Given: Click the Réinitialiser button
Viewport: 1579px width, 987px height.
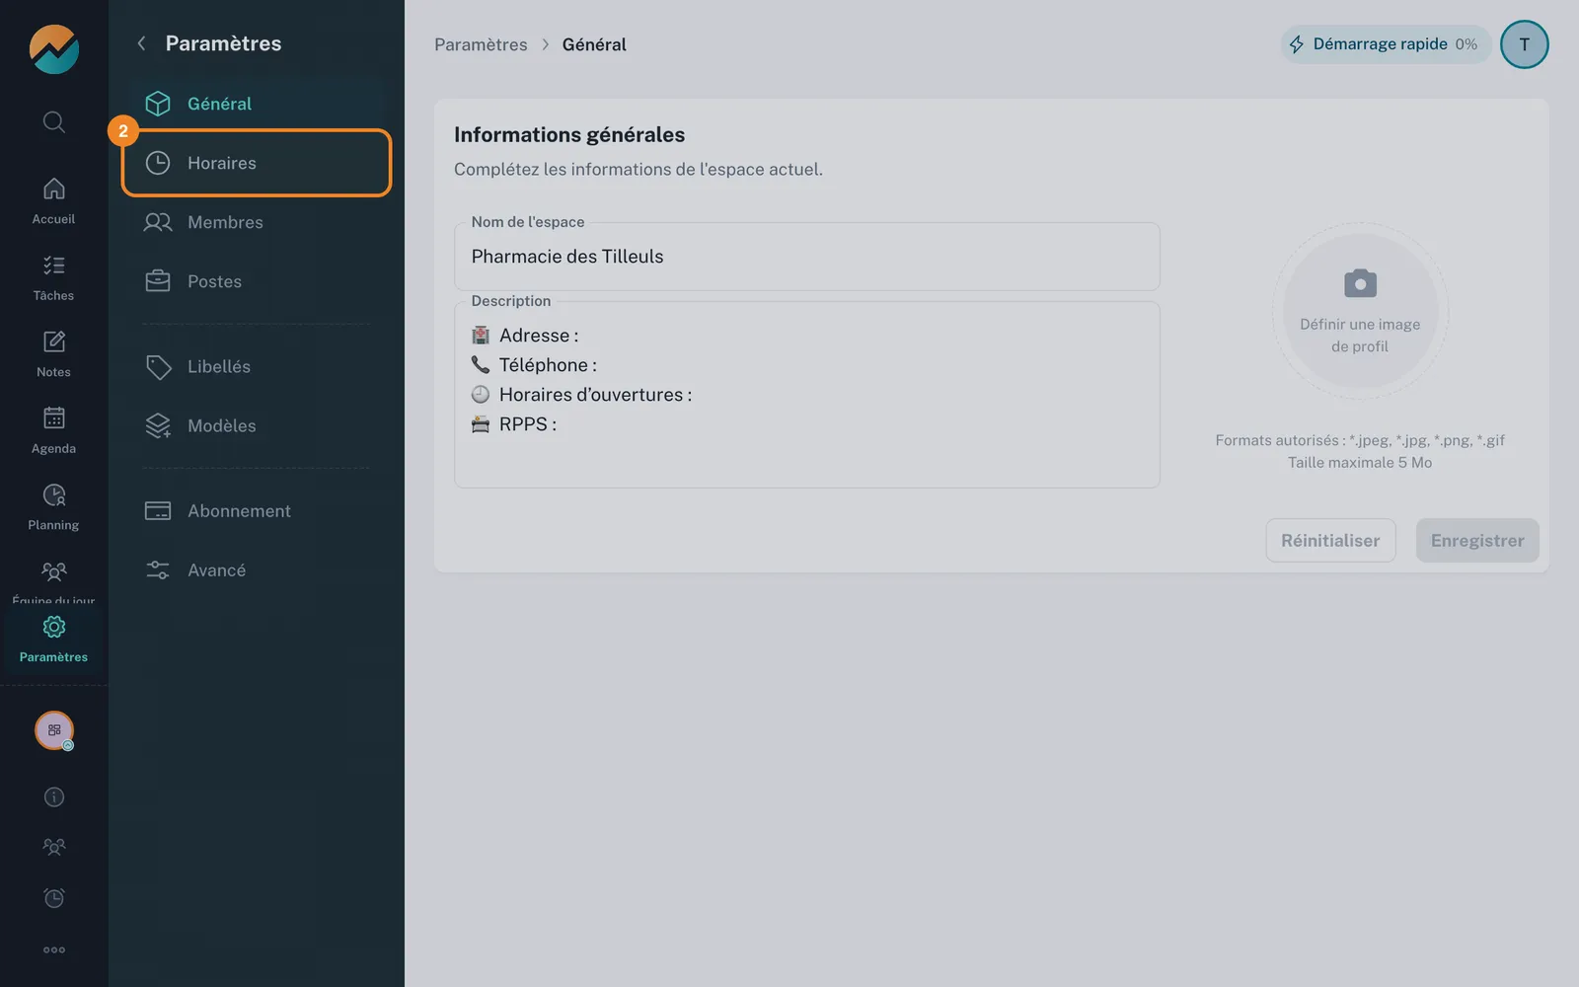Looking at the screenshot, I should [1330, 541].
